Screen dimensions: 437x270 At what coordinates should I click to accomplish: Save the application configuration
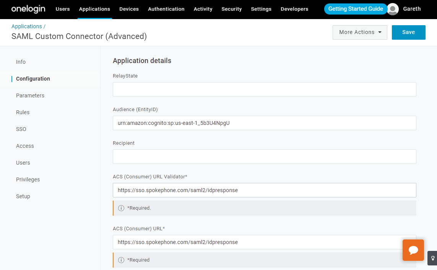tap(408, 32)
